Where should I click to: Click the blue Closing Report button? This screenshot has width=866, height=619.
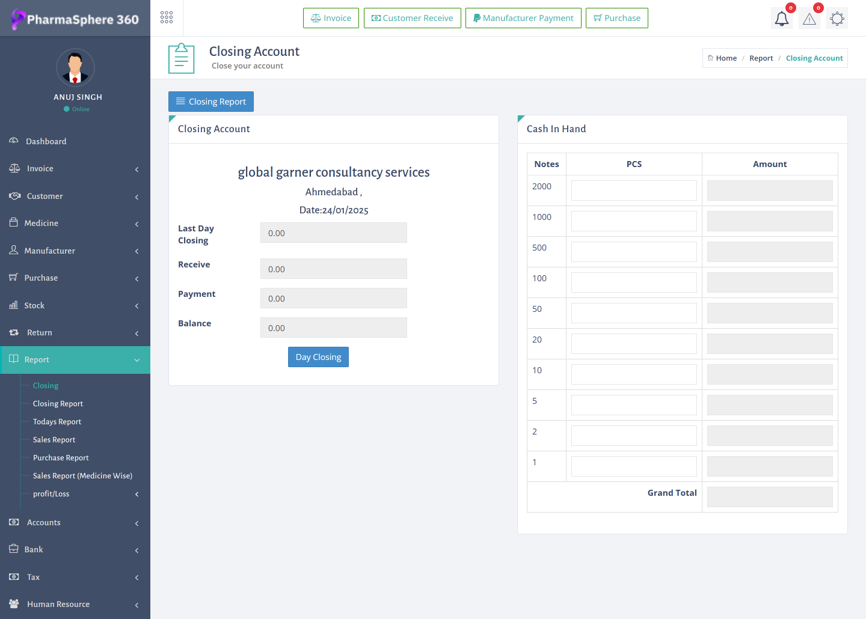tap(211, 102)
